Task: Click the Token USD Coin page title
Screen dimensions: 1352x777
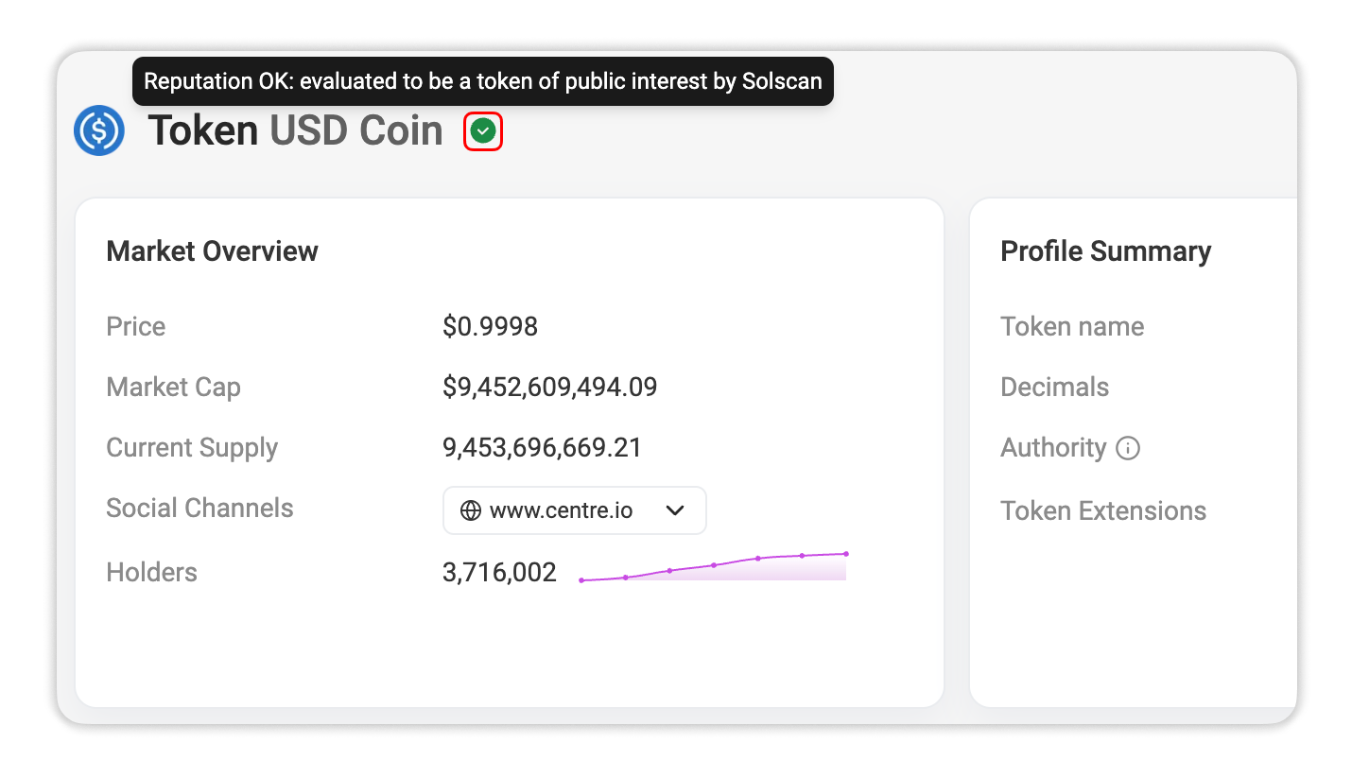Action: pyautogui.click(x=295, y=131)
